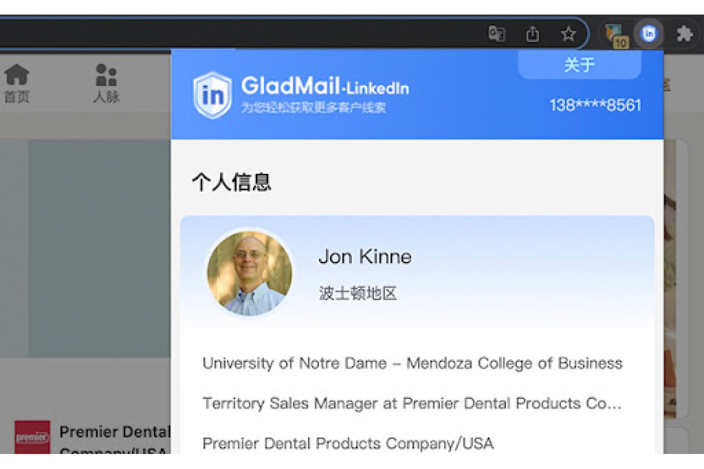Click the GladMail shield logo
Viewport: 704px width, 469px height.
pos(213,95)
